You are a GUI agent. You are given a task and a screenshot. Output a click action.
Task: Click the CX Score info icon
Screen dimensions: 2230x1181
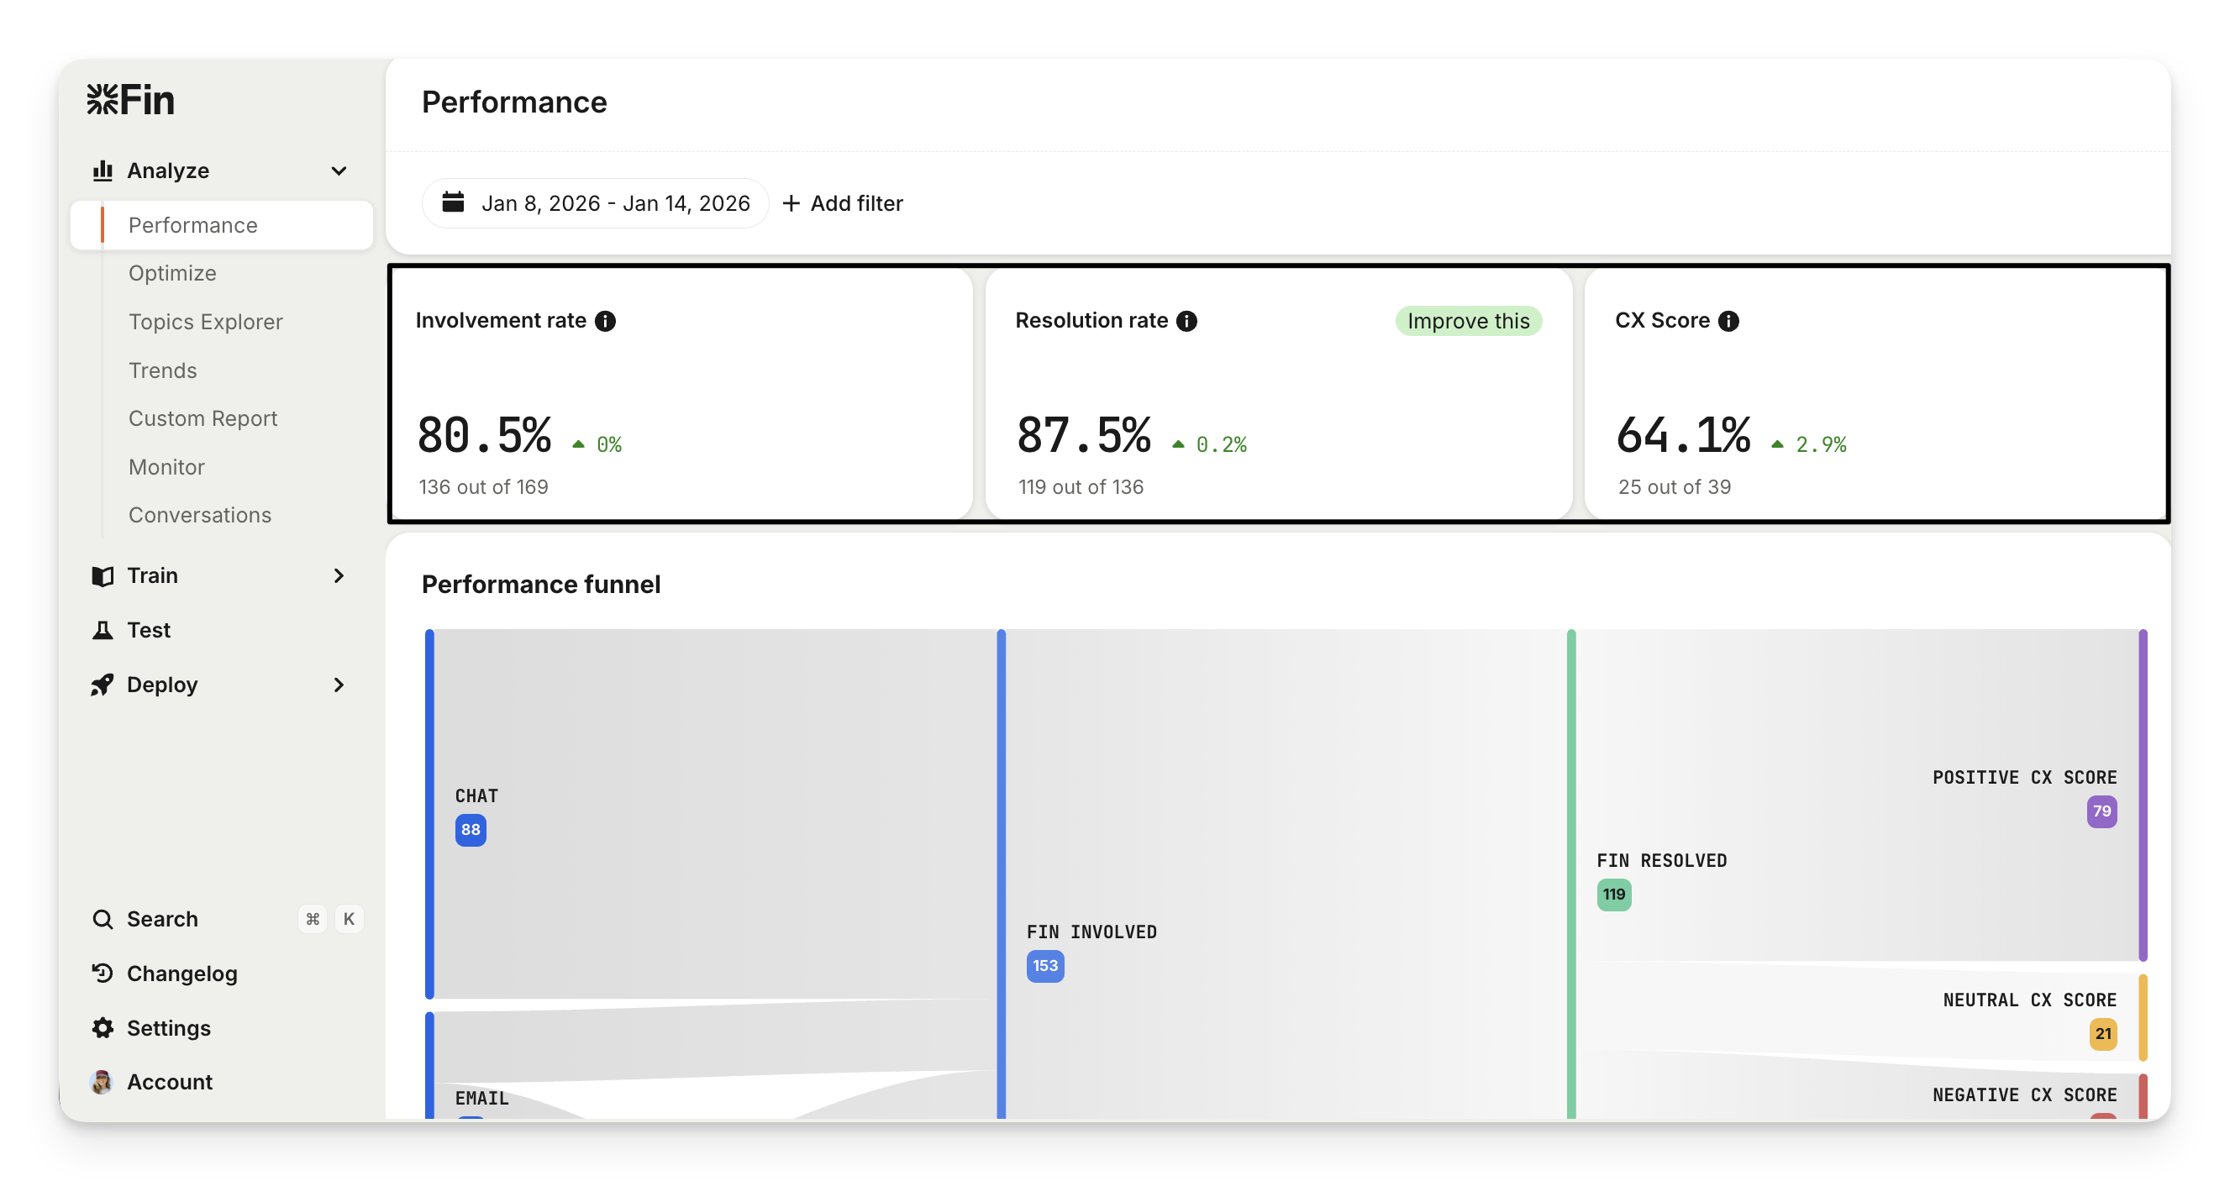click(x=1728, y=321)
